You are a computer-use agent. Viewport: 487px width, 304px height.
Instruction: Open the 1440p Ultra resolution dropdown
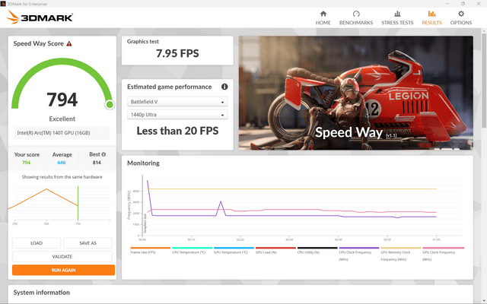tap(177, 115)
